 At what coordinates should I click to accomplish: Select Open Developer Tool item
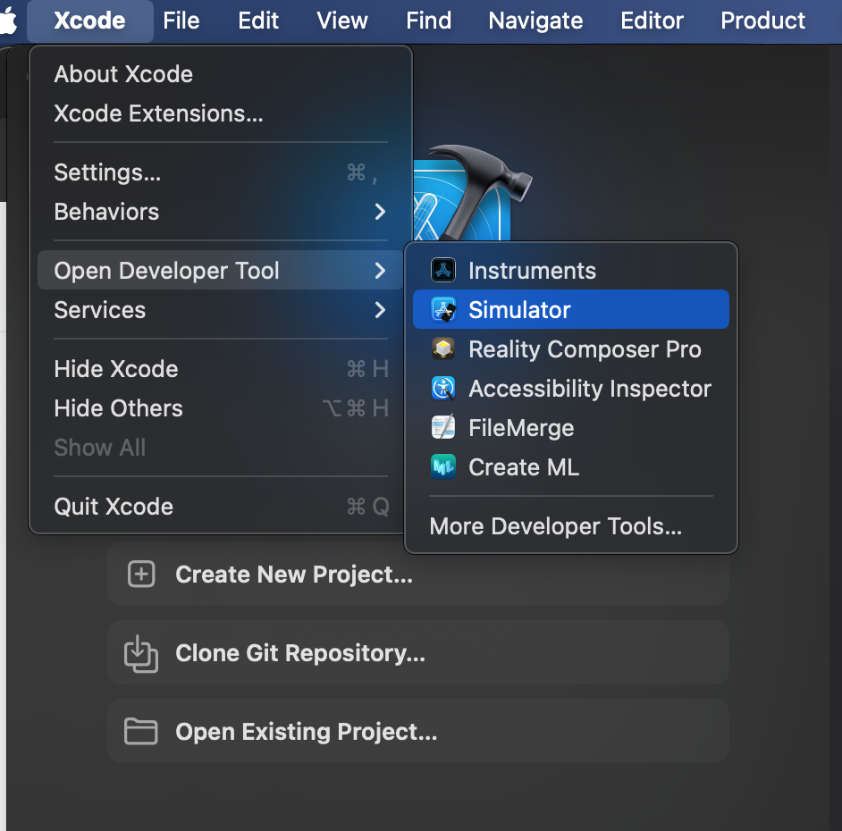click(x=221, y=271)
